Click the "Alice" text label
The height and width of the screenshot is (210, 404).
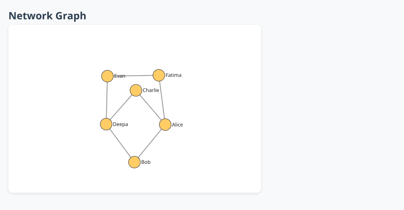tap(177, 125)
